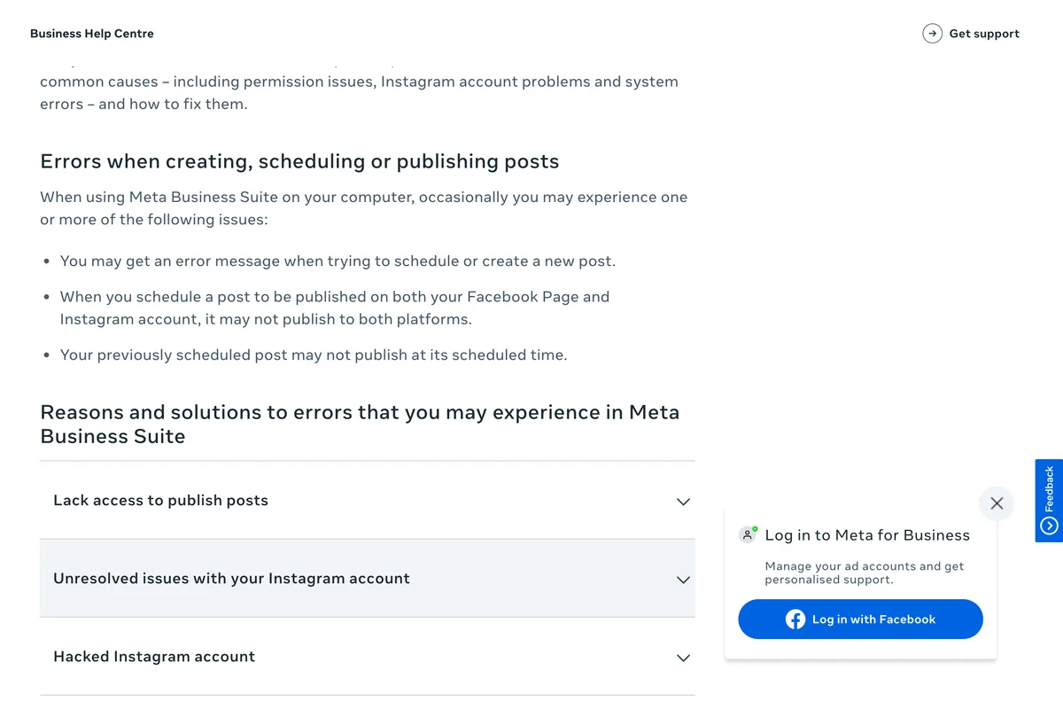Screen dimensions: 1063x709
Task: Click bullet about previously scheduled post
Action: [x=314, y=355]
